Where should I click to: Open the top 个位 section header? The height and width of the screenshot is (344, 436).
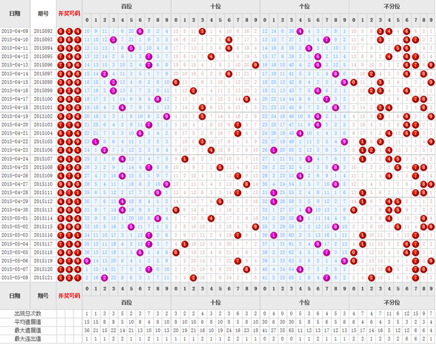pos(305,5)
